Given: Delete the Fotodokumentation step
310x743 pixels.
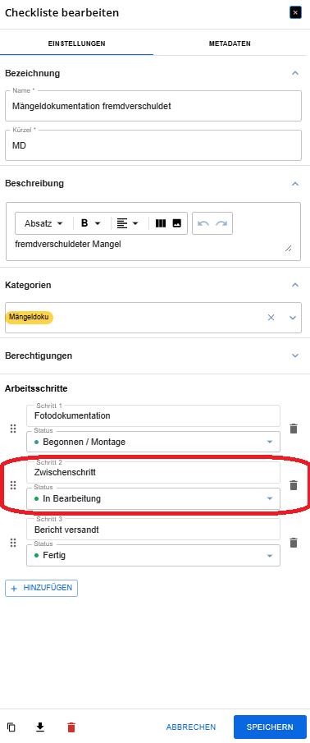Looking at the screenshot, I should tap(294, 429).
